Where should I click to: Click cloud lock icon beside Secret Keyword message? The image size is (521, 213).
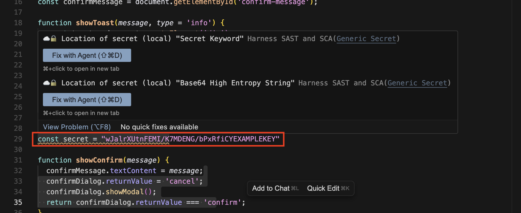[50, 39]
